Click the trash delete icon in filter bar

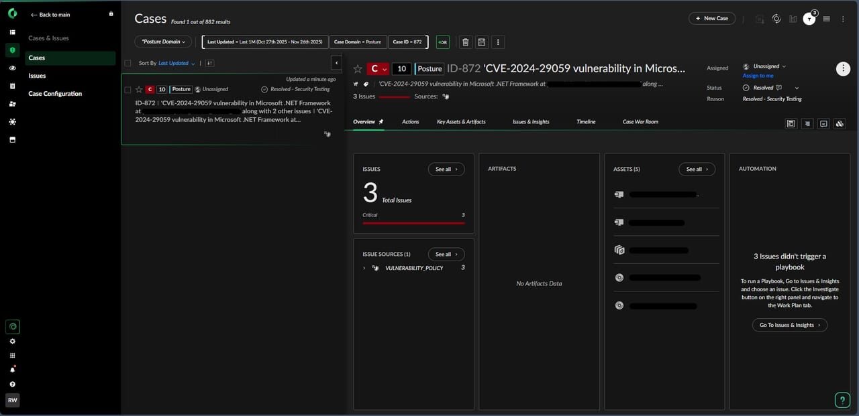click(465, 42)
